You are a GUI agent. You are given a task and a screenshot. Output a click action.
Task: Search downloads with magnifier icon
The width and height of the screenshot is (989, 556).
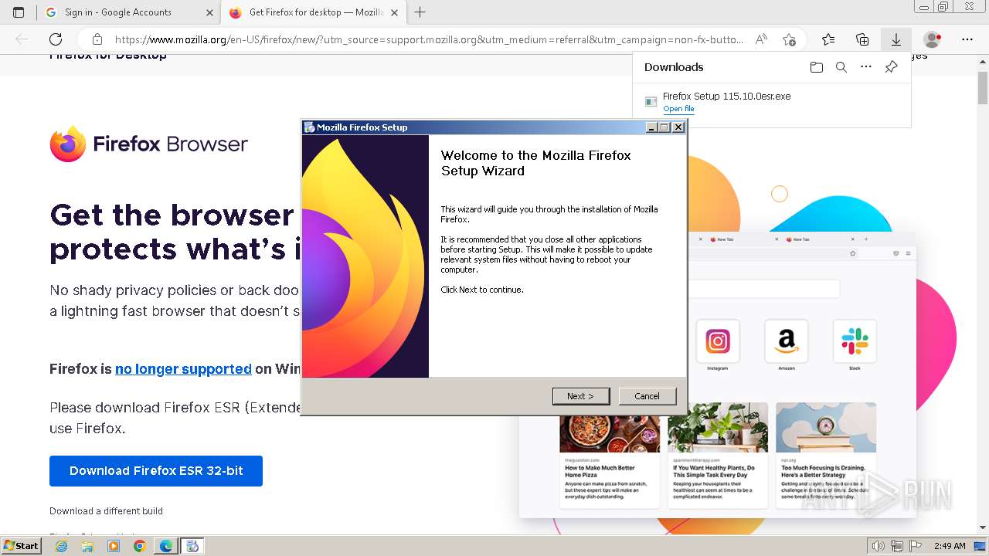pos(841,67)
